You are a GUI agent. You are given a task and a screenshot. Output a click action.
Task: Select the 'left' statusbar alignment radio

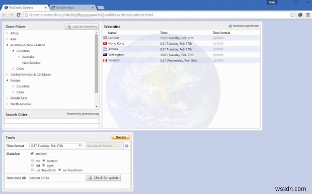(32, 165)
